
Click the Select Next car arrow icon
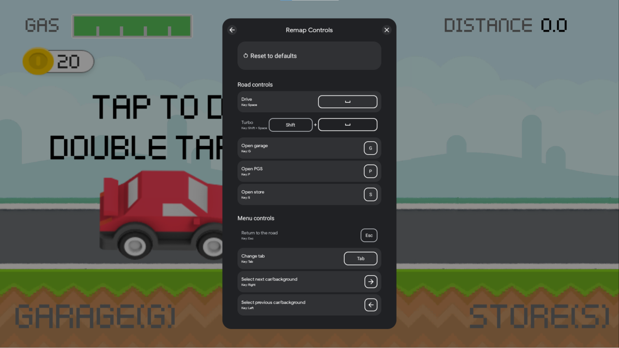coord(370,281)
